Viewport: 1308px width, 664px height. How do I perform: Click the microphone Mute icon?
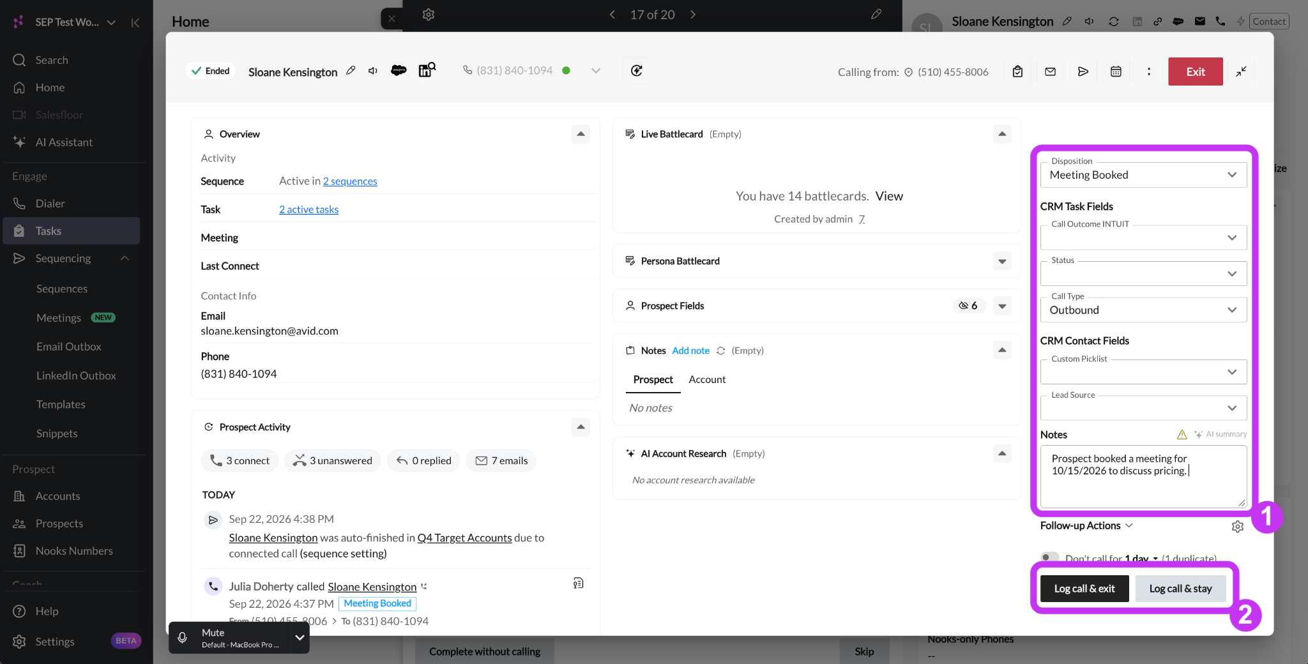click(182, 638)
